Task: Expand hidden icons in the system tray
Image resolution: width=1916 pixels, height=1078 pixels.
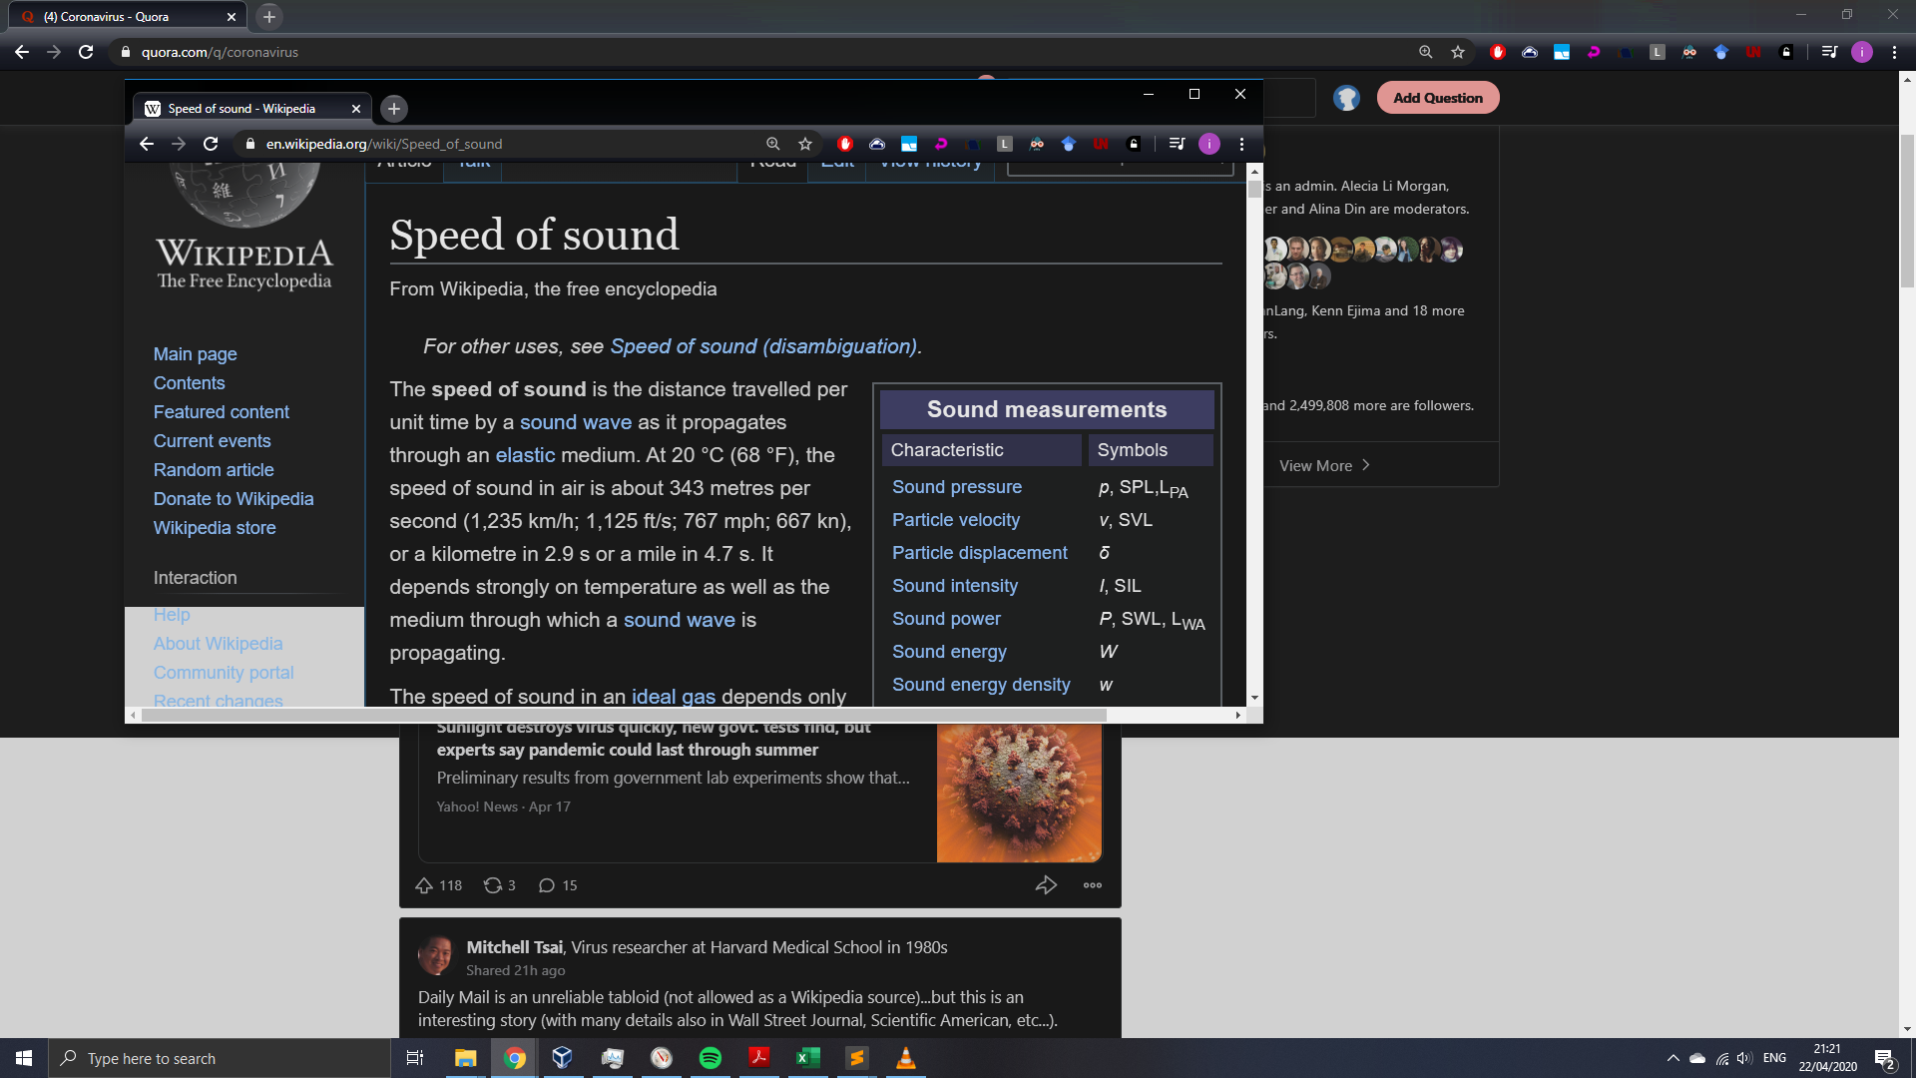Action: 1674,1058
